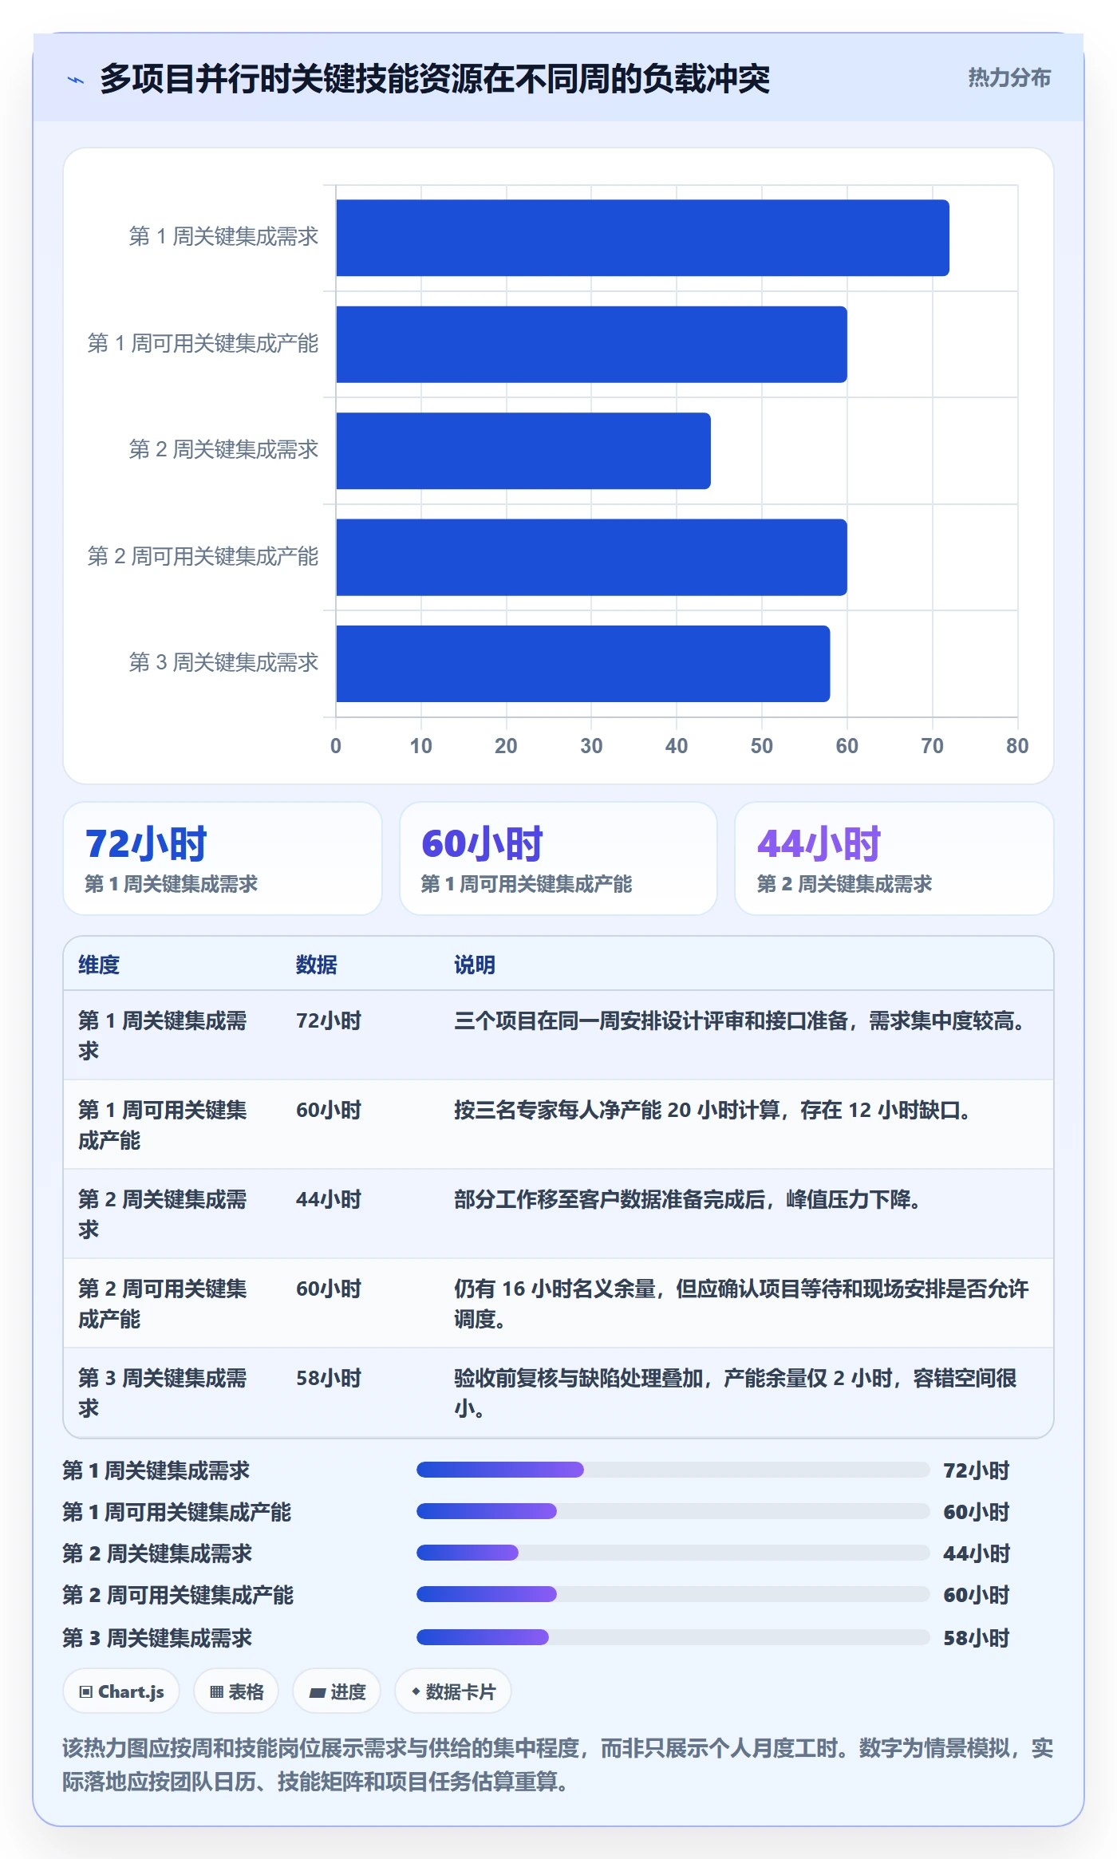
Task: Open the 44小时 data card
Action: pos(894,858)
